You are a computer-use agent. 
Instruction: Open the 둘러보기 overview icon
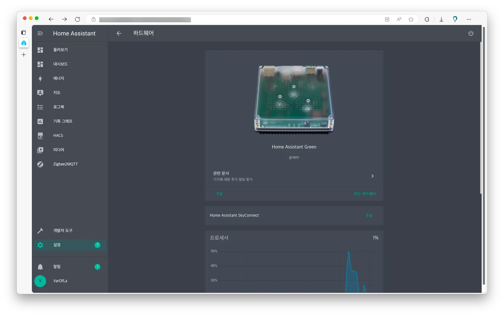pos(40,50)
